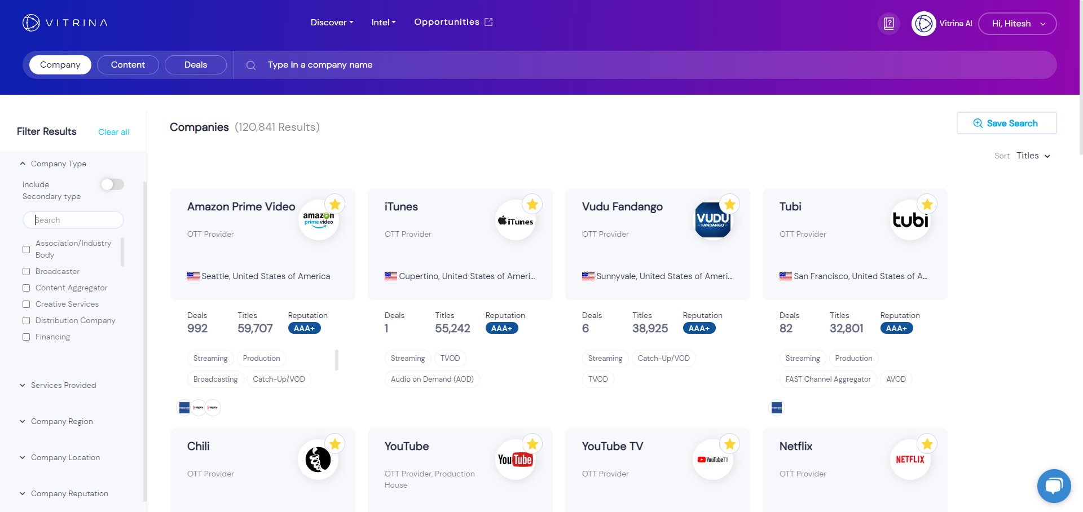
Task: Open the live chat bubble icon
Action: coord(1054,485)
